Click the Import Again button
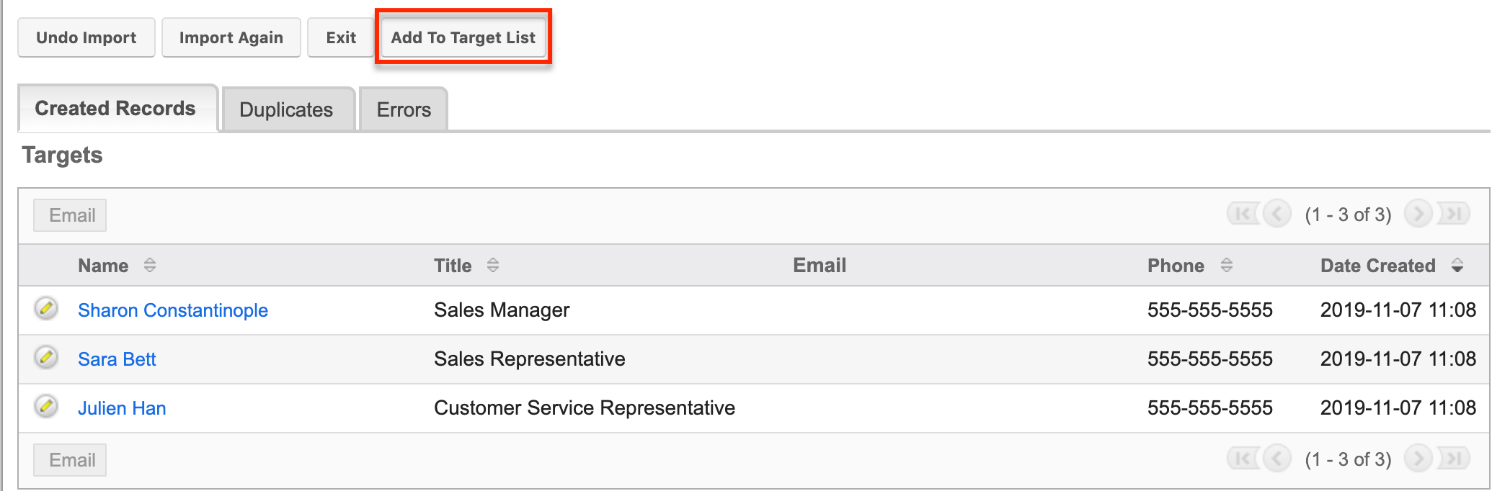 (231, 37)
